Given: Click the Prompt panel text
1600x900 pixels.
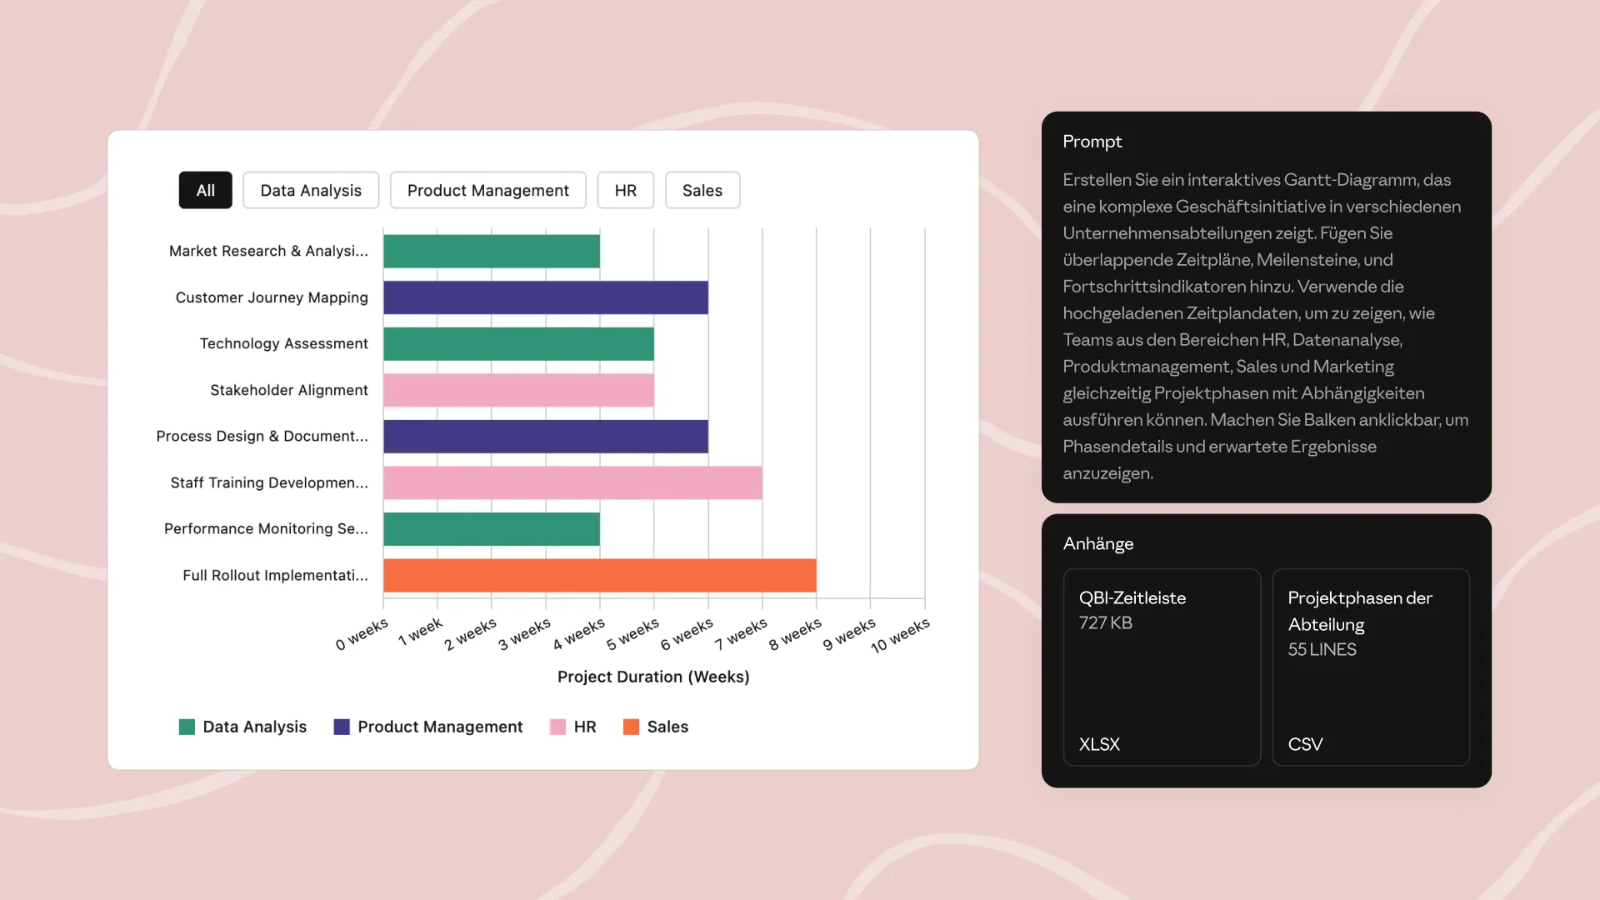Looking at the screenshot, I should [x=1265, y=326].
